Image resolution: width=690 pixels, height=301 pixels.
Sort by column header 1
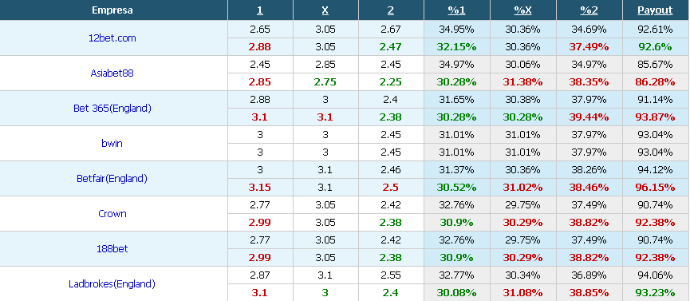[259, 10]
